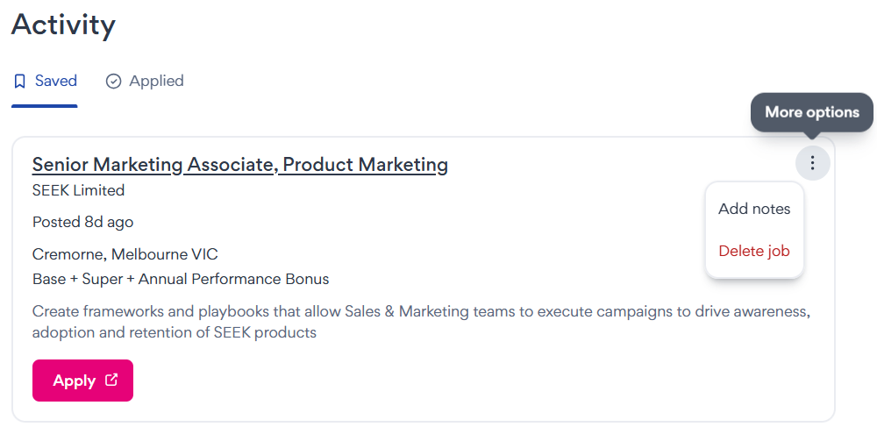The image size is (877, 434).
Task: Click the Posted 8d ago text
Action: coord(82,222)
